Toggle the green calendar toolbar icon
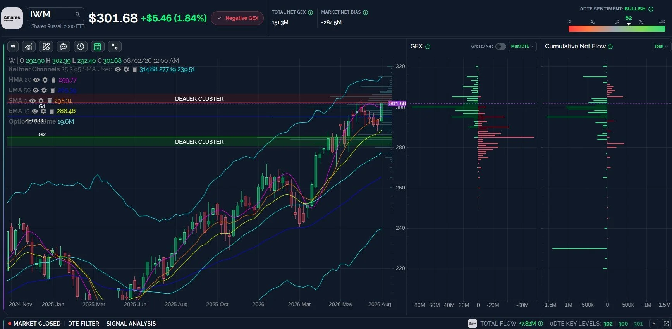672x329 pixels. (98, 47)
